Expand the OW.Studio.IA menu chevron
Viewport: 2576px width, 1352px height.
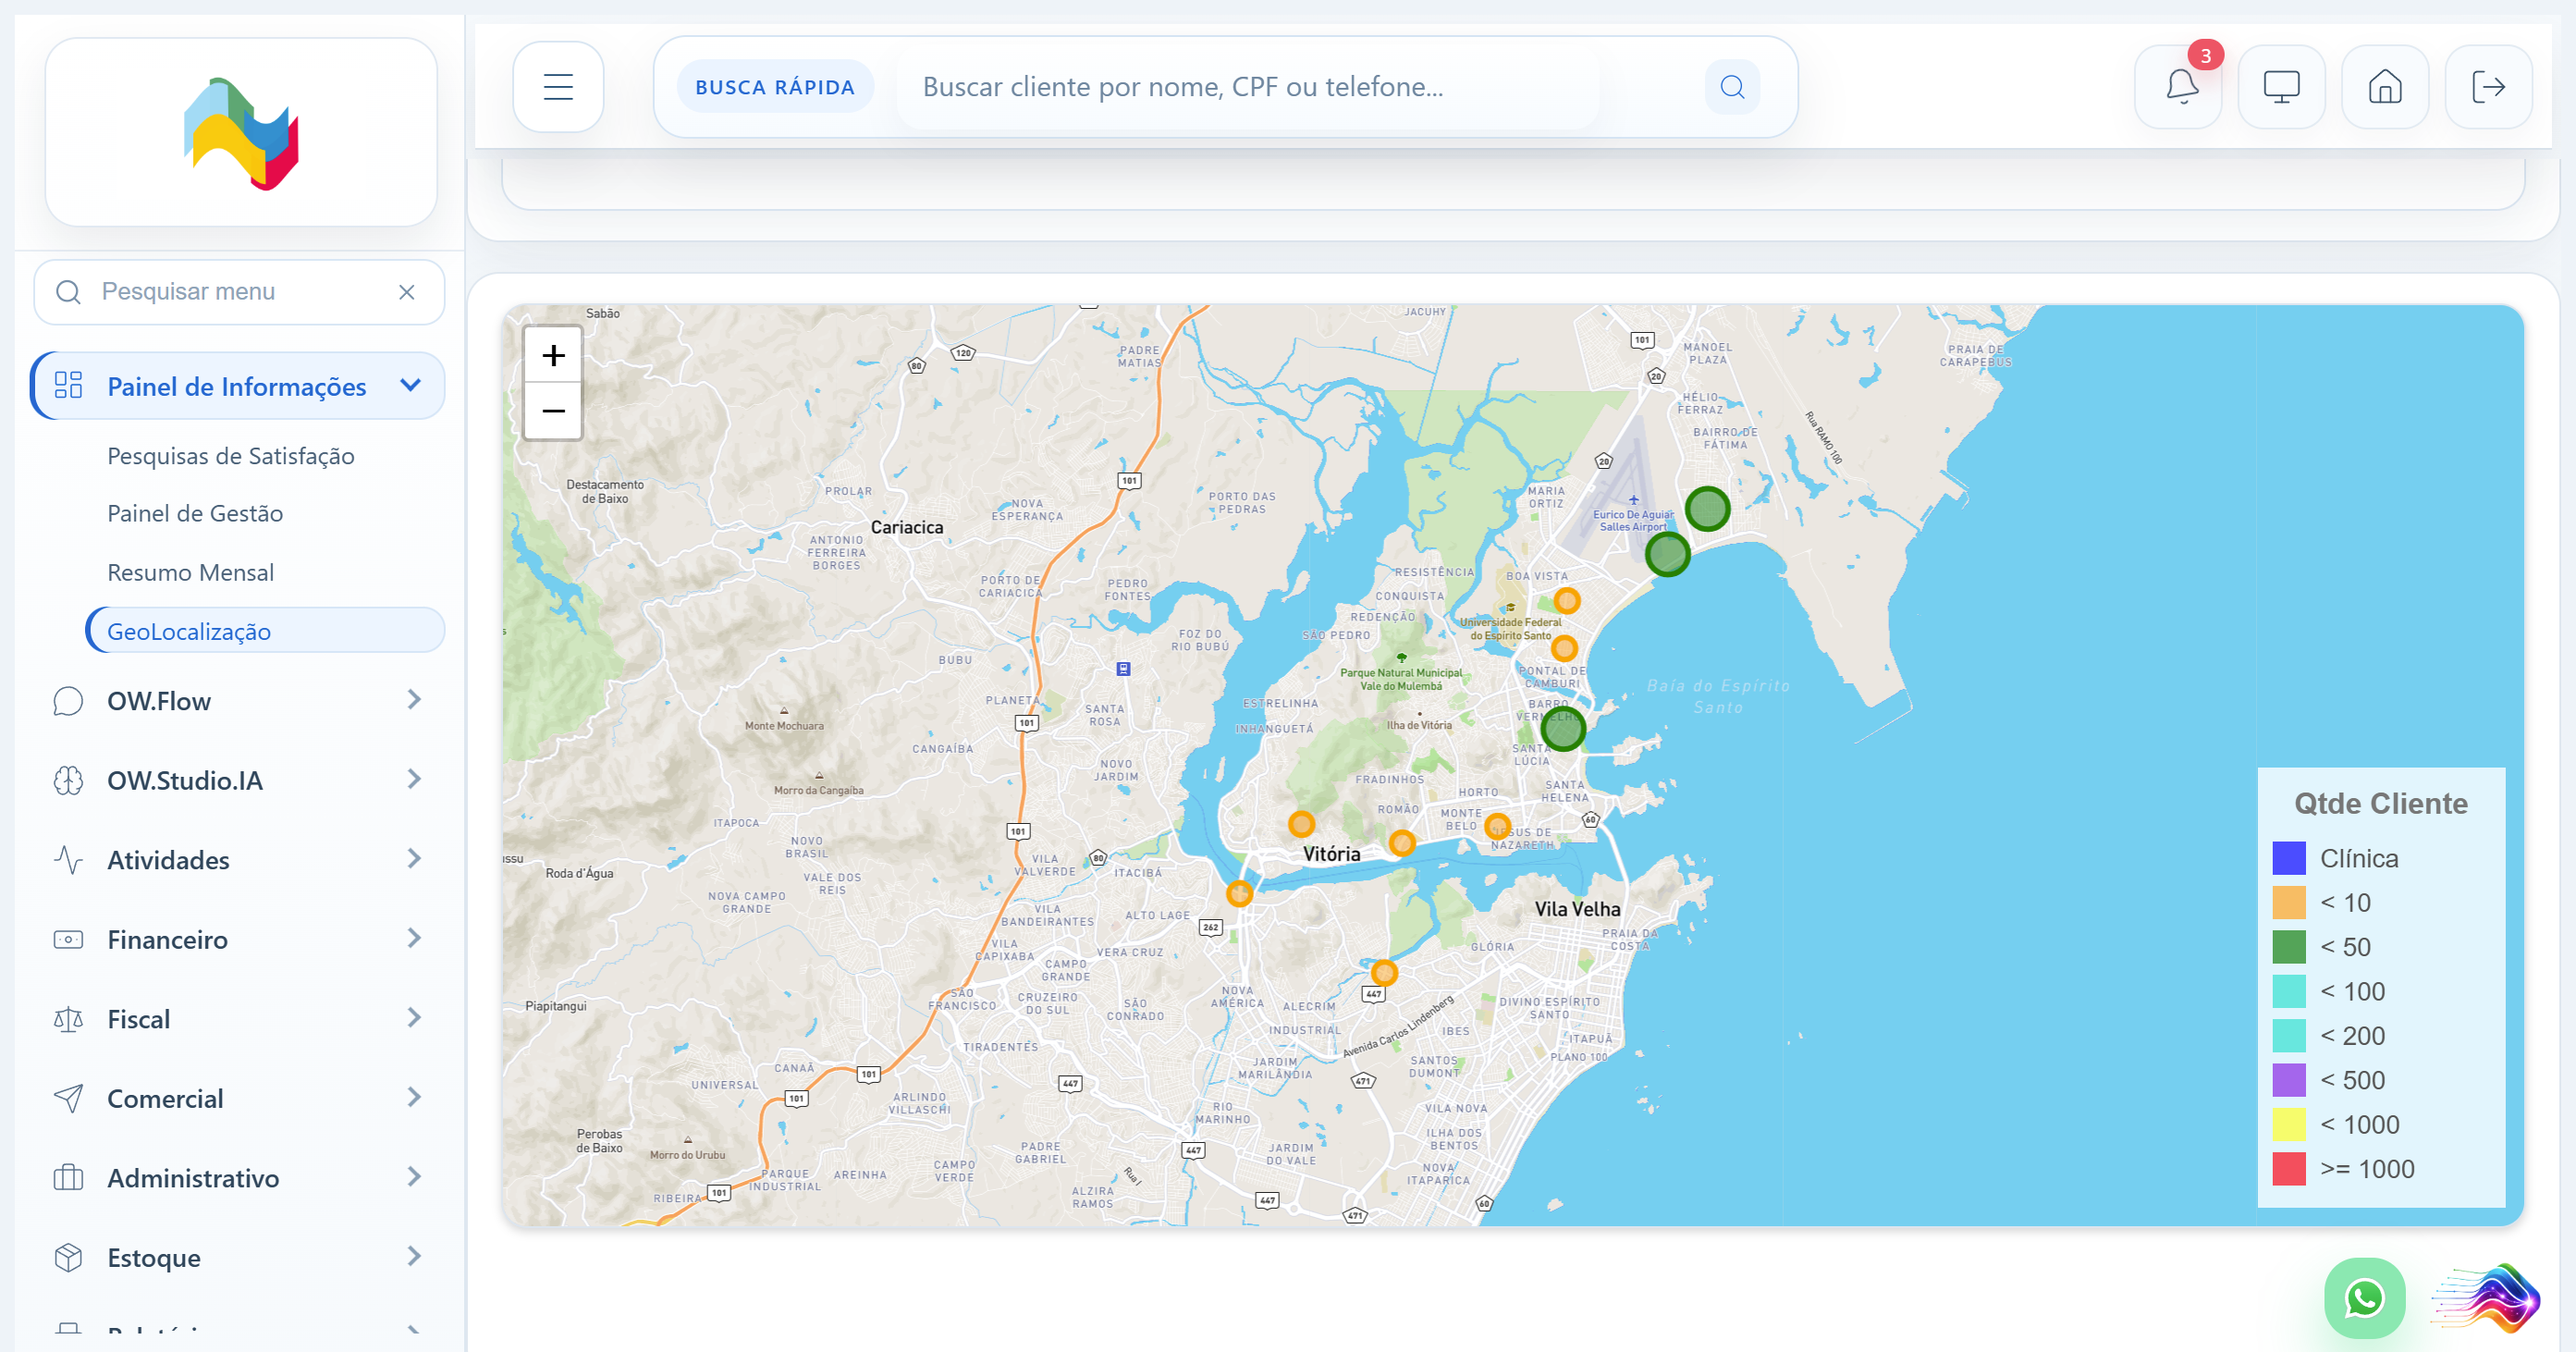pyautogui.click(x=414, y=779)
